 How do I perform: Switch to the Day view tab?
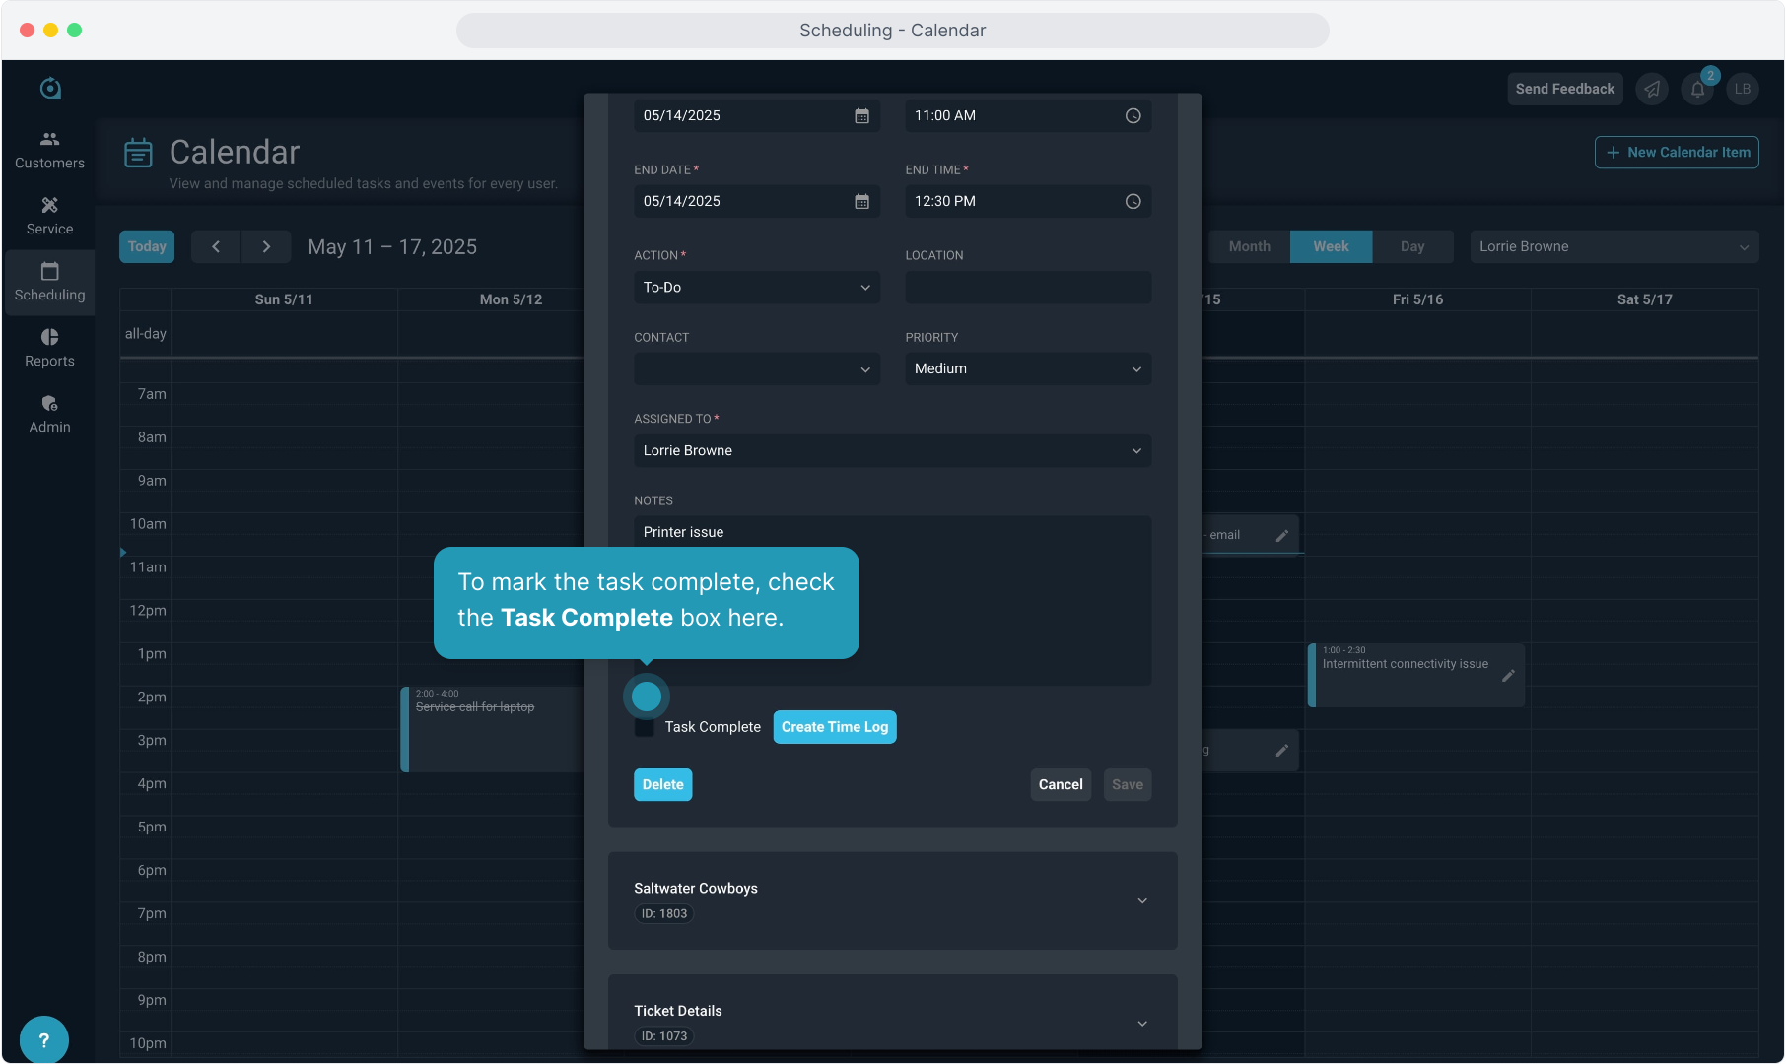[1412, 246]
